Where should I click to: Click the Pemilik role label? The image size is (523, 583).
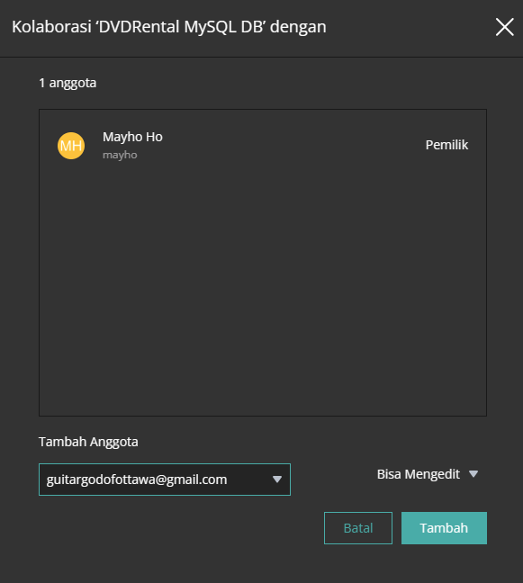click(446, 145)
